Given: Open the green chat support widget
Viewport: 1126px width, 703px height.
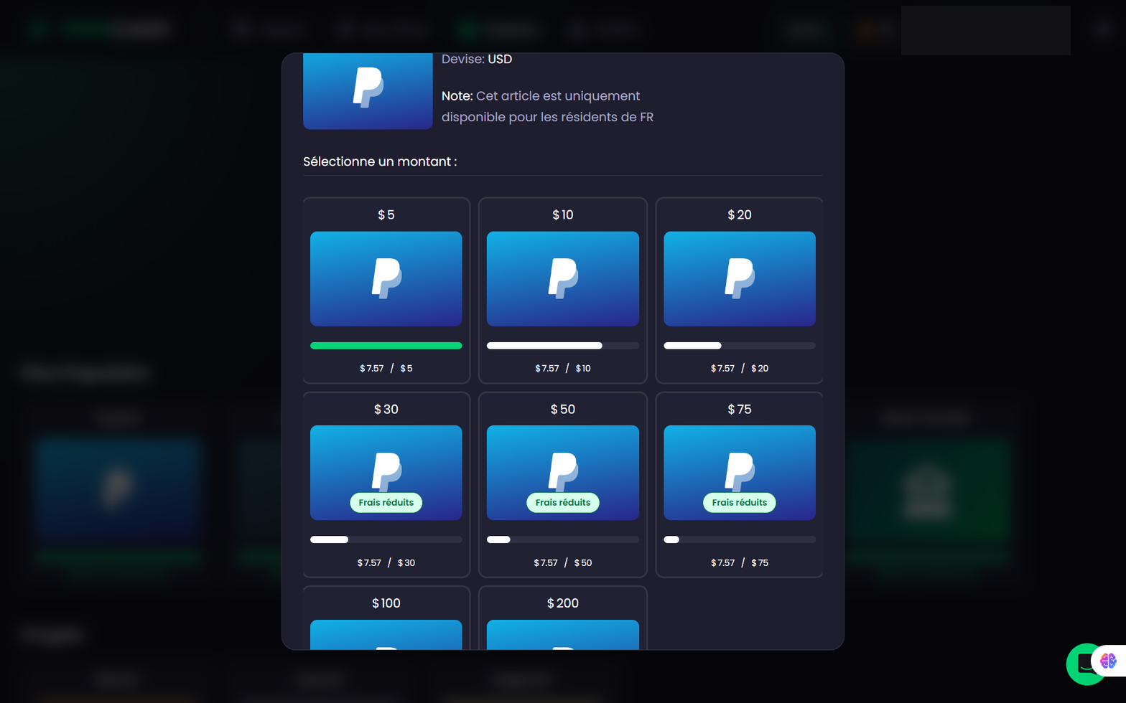Looking at the screenshot, I should (1081, 664).
